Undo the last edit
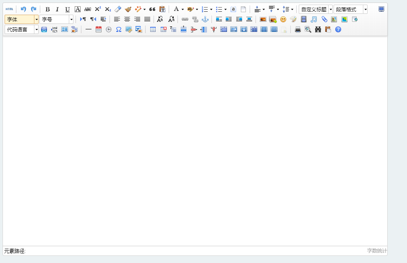 (23, 9)
